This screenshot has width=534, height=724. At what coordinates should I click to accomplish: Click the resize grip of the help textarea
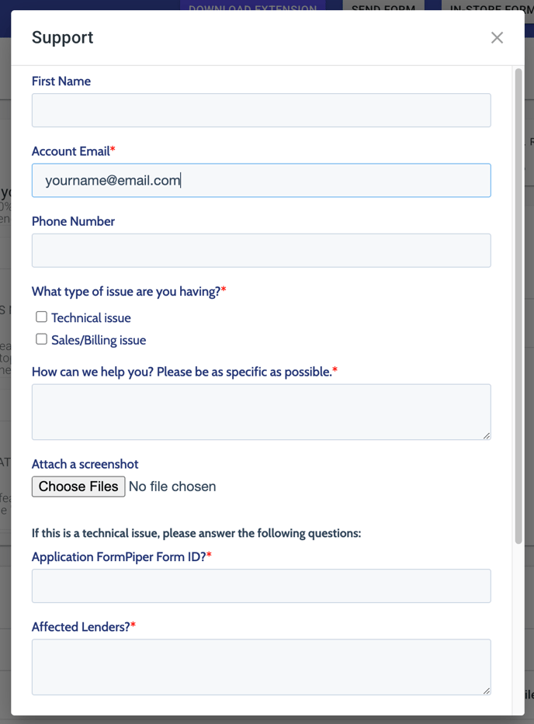point(487,437)
